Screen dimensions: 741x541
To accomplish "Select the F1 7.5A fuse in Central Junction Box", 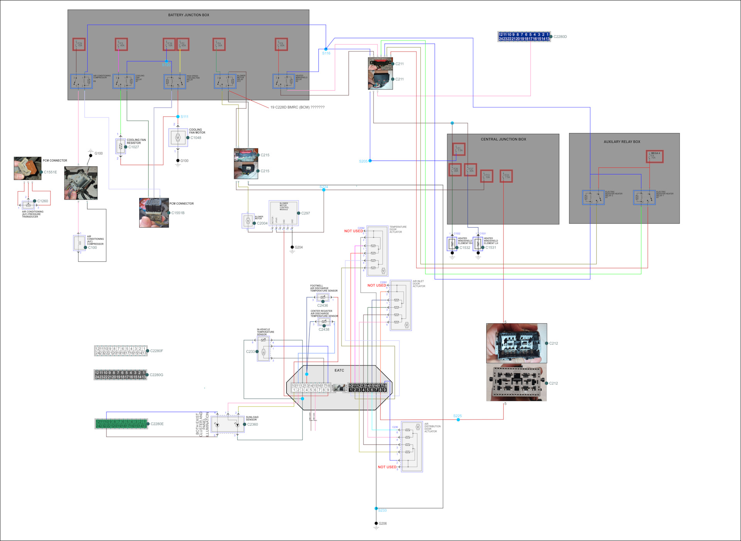I will point(458,149).
